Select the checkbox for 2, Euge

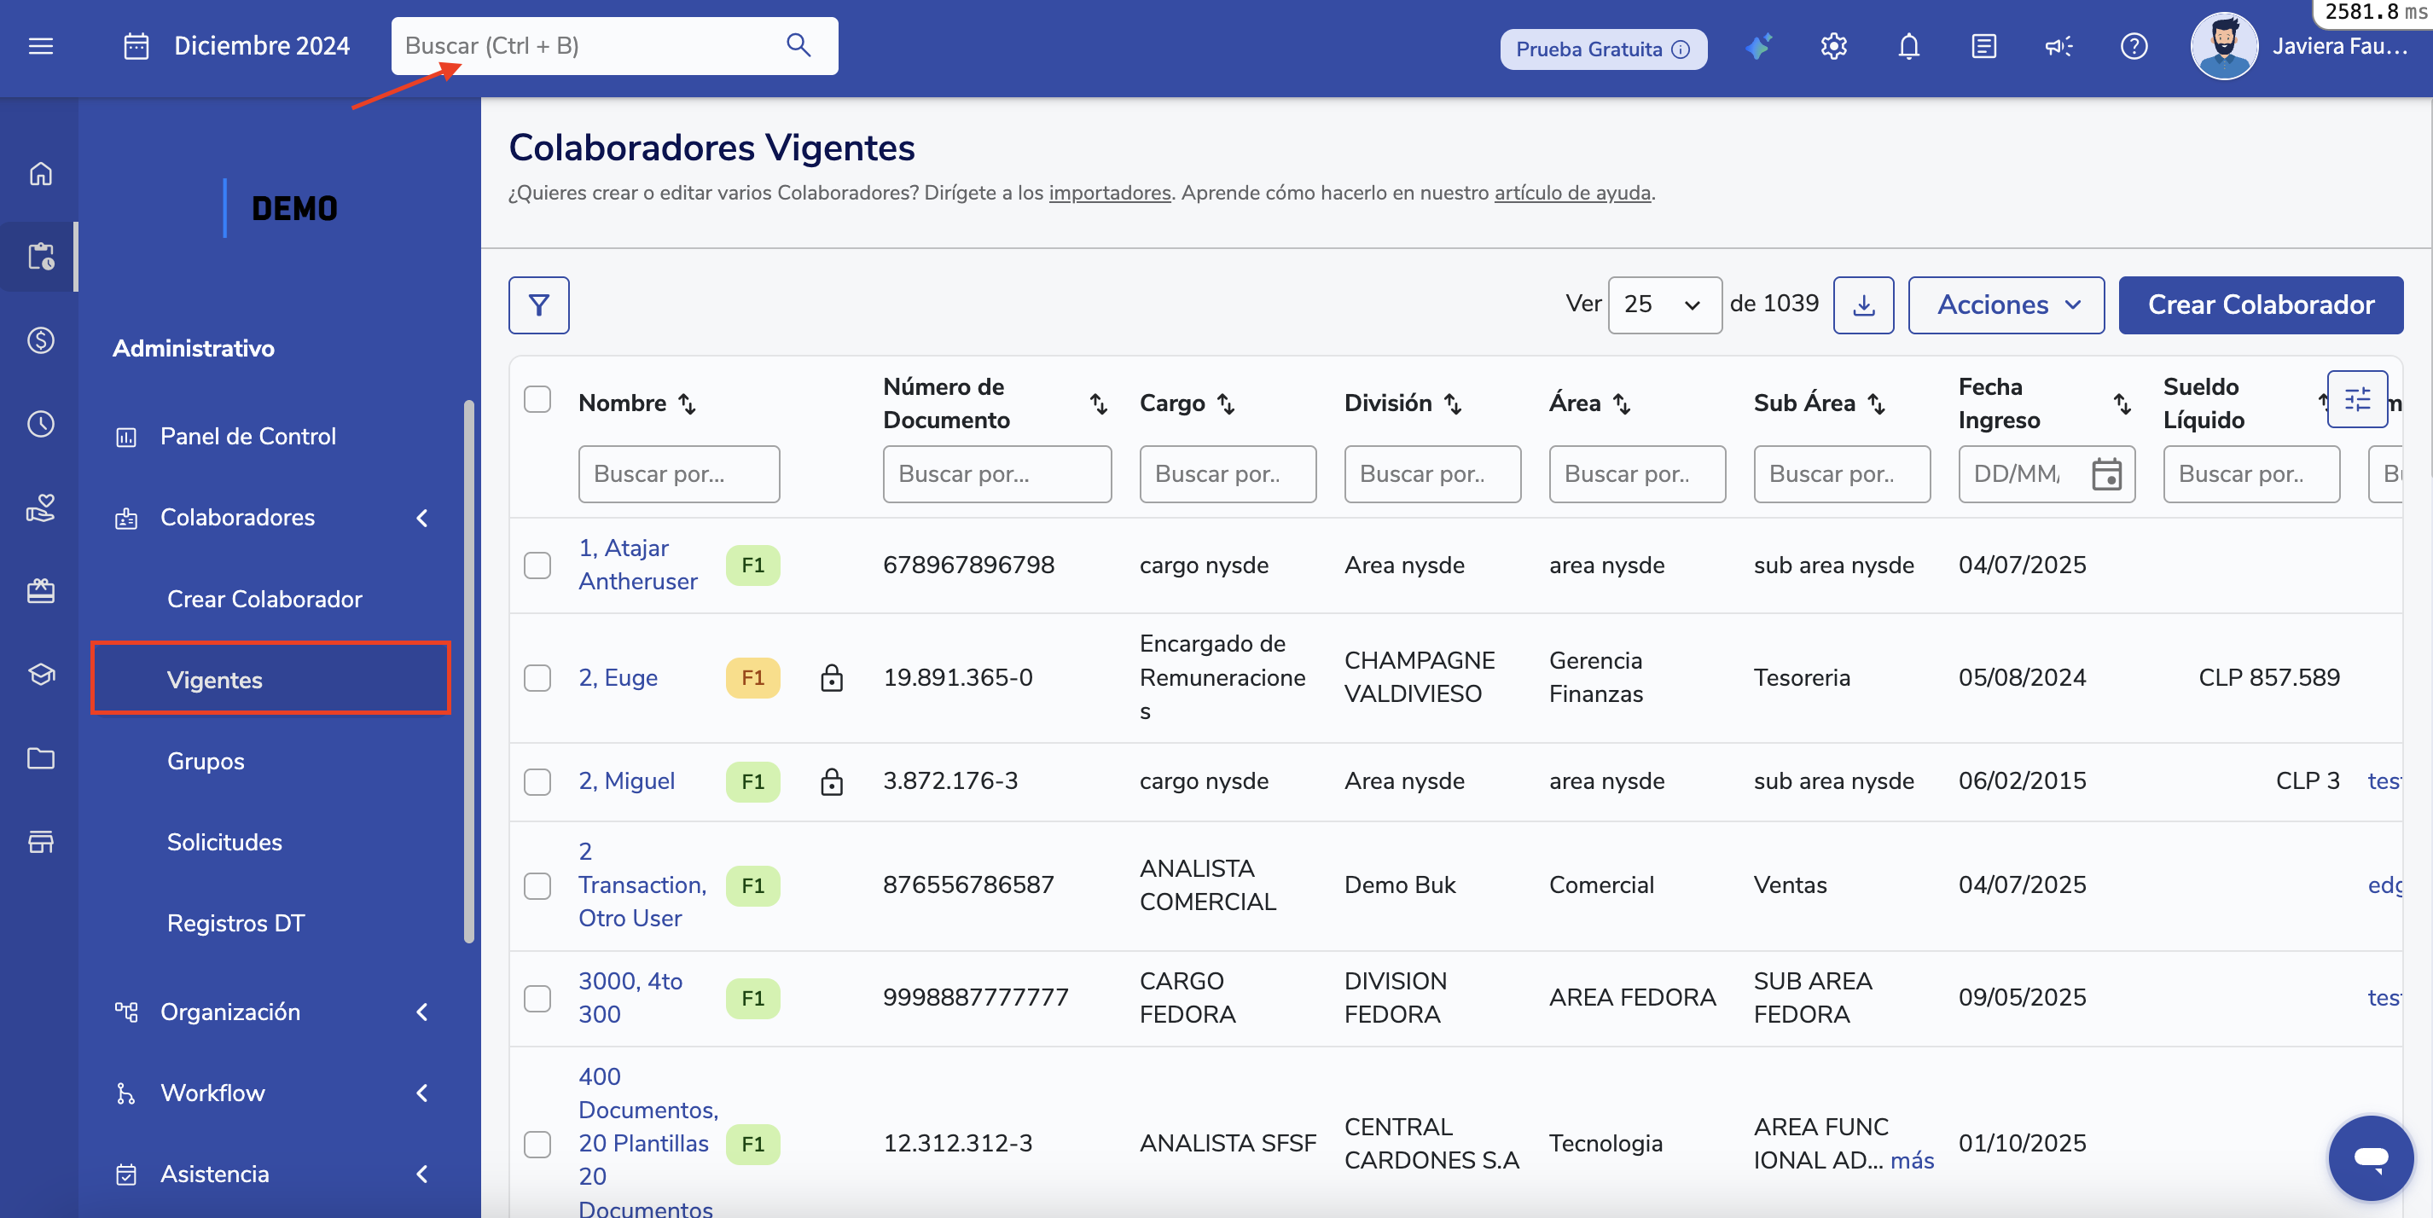pos(537,678)
